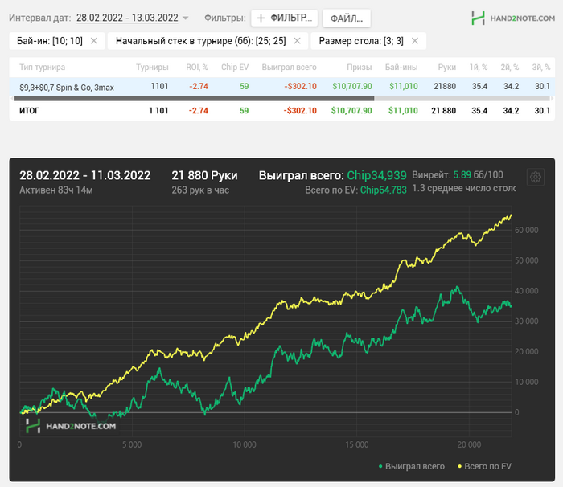The image size is (563, 487).
Task: Open date interval dropdown arrow
Action: 185,18
